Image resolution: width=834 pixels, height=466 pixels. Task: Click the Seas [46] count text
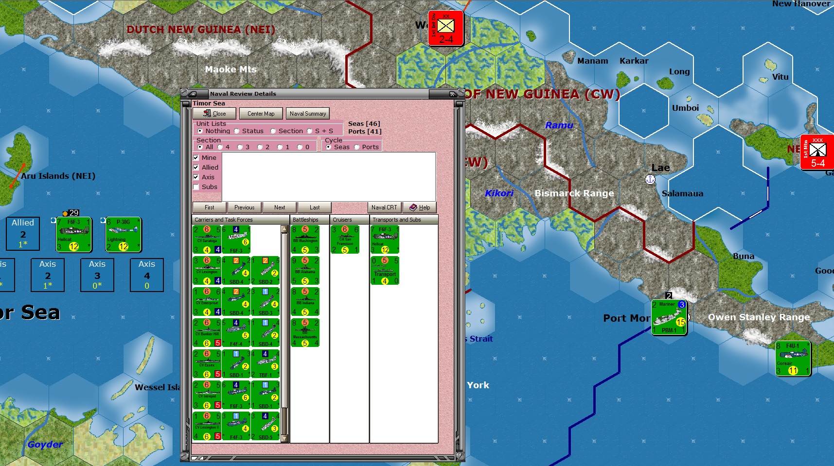coord(364,124)
